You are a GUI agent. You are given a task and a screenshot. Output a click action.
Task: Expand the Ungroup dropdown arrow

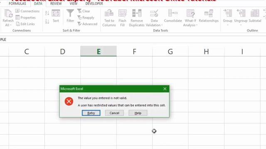241,25
